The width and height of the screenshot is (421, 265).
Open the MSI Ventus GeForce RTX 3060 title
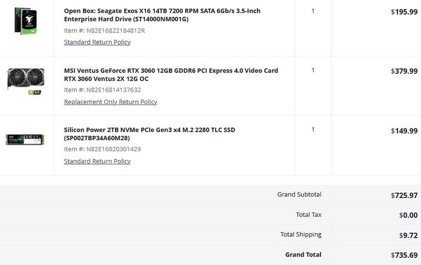pyautogui.click(x=171, y=74)
